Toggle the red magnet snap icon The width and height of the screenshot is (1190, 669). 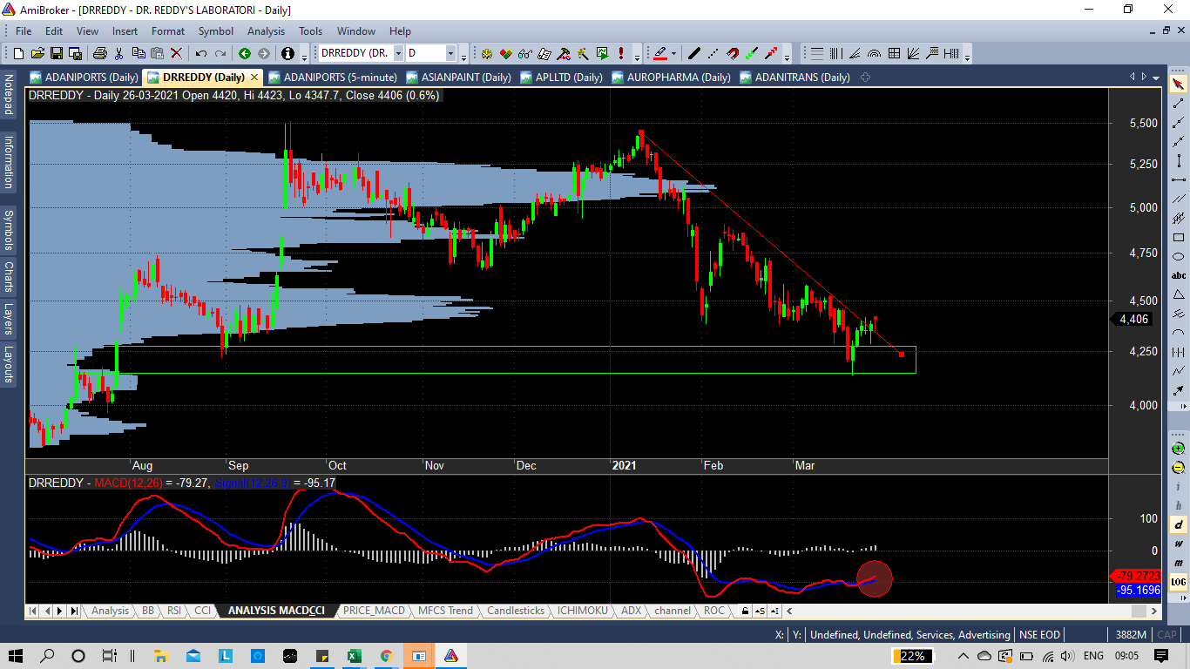point(733,53)
